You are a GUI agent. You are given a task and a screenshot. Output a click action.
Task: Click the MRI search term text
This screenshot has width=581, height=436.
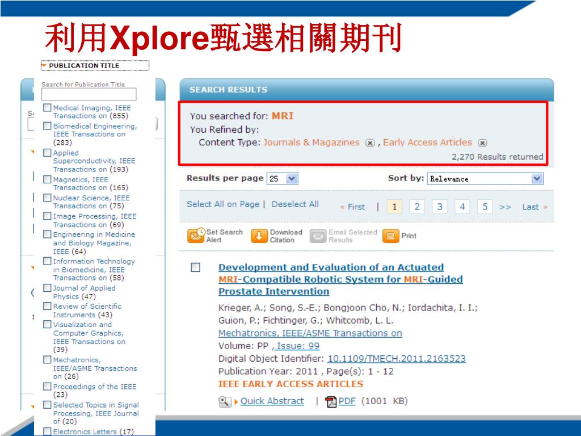[x=283, y=116]
